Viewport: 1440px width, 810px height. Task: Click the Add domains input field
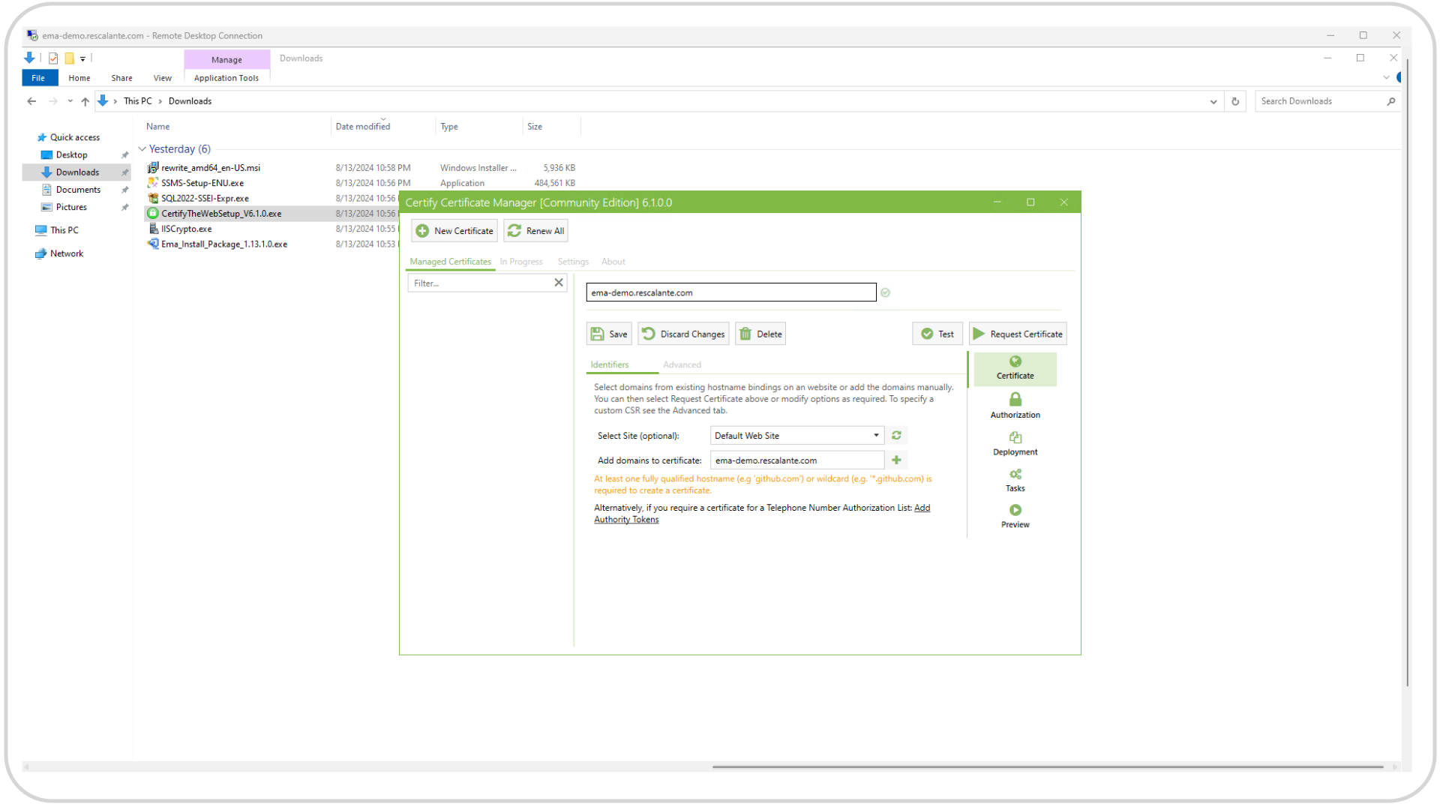coord(797,460)
